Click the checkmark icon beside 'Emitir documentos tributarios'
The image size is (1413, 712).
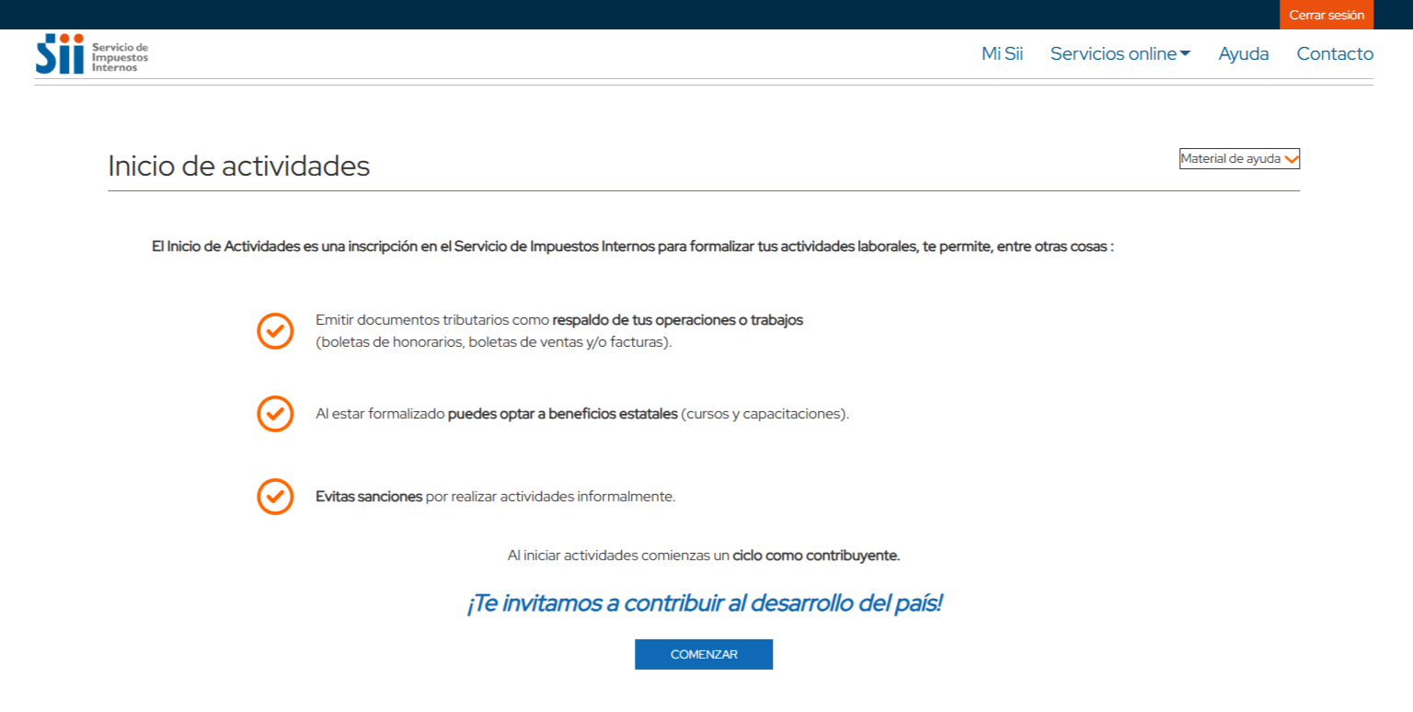coord(275,331)
